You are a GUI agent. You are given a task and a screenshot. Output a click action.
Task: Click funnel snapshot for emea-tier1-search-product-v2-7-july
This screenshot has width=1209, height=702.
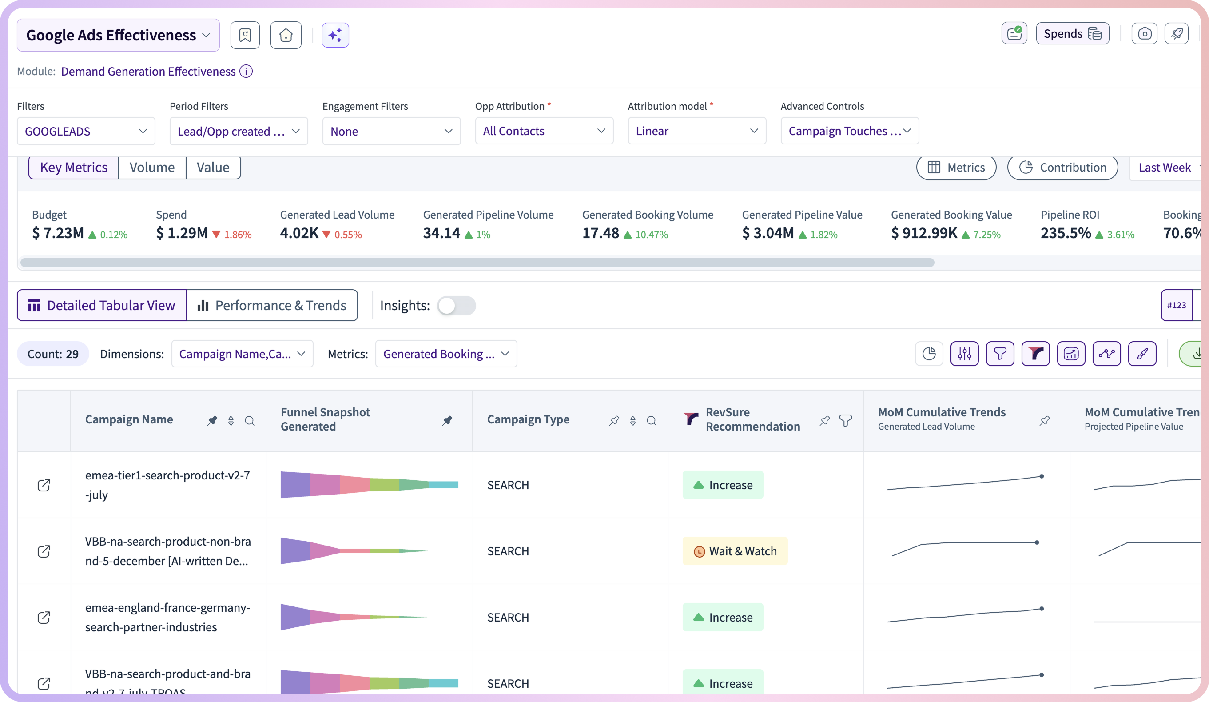370,485
